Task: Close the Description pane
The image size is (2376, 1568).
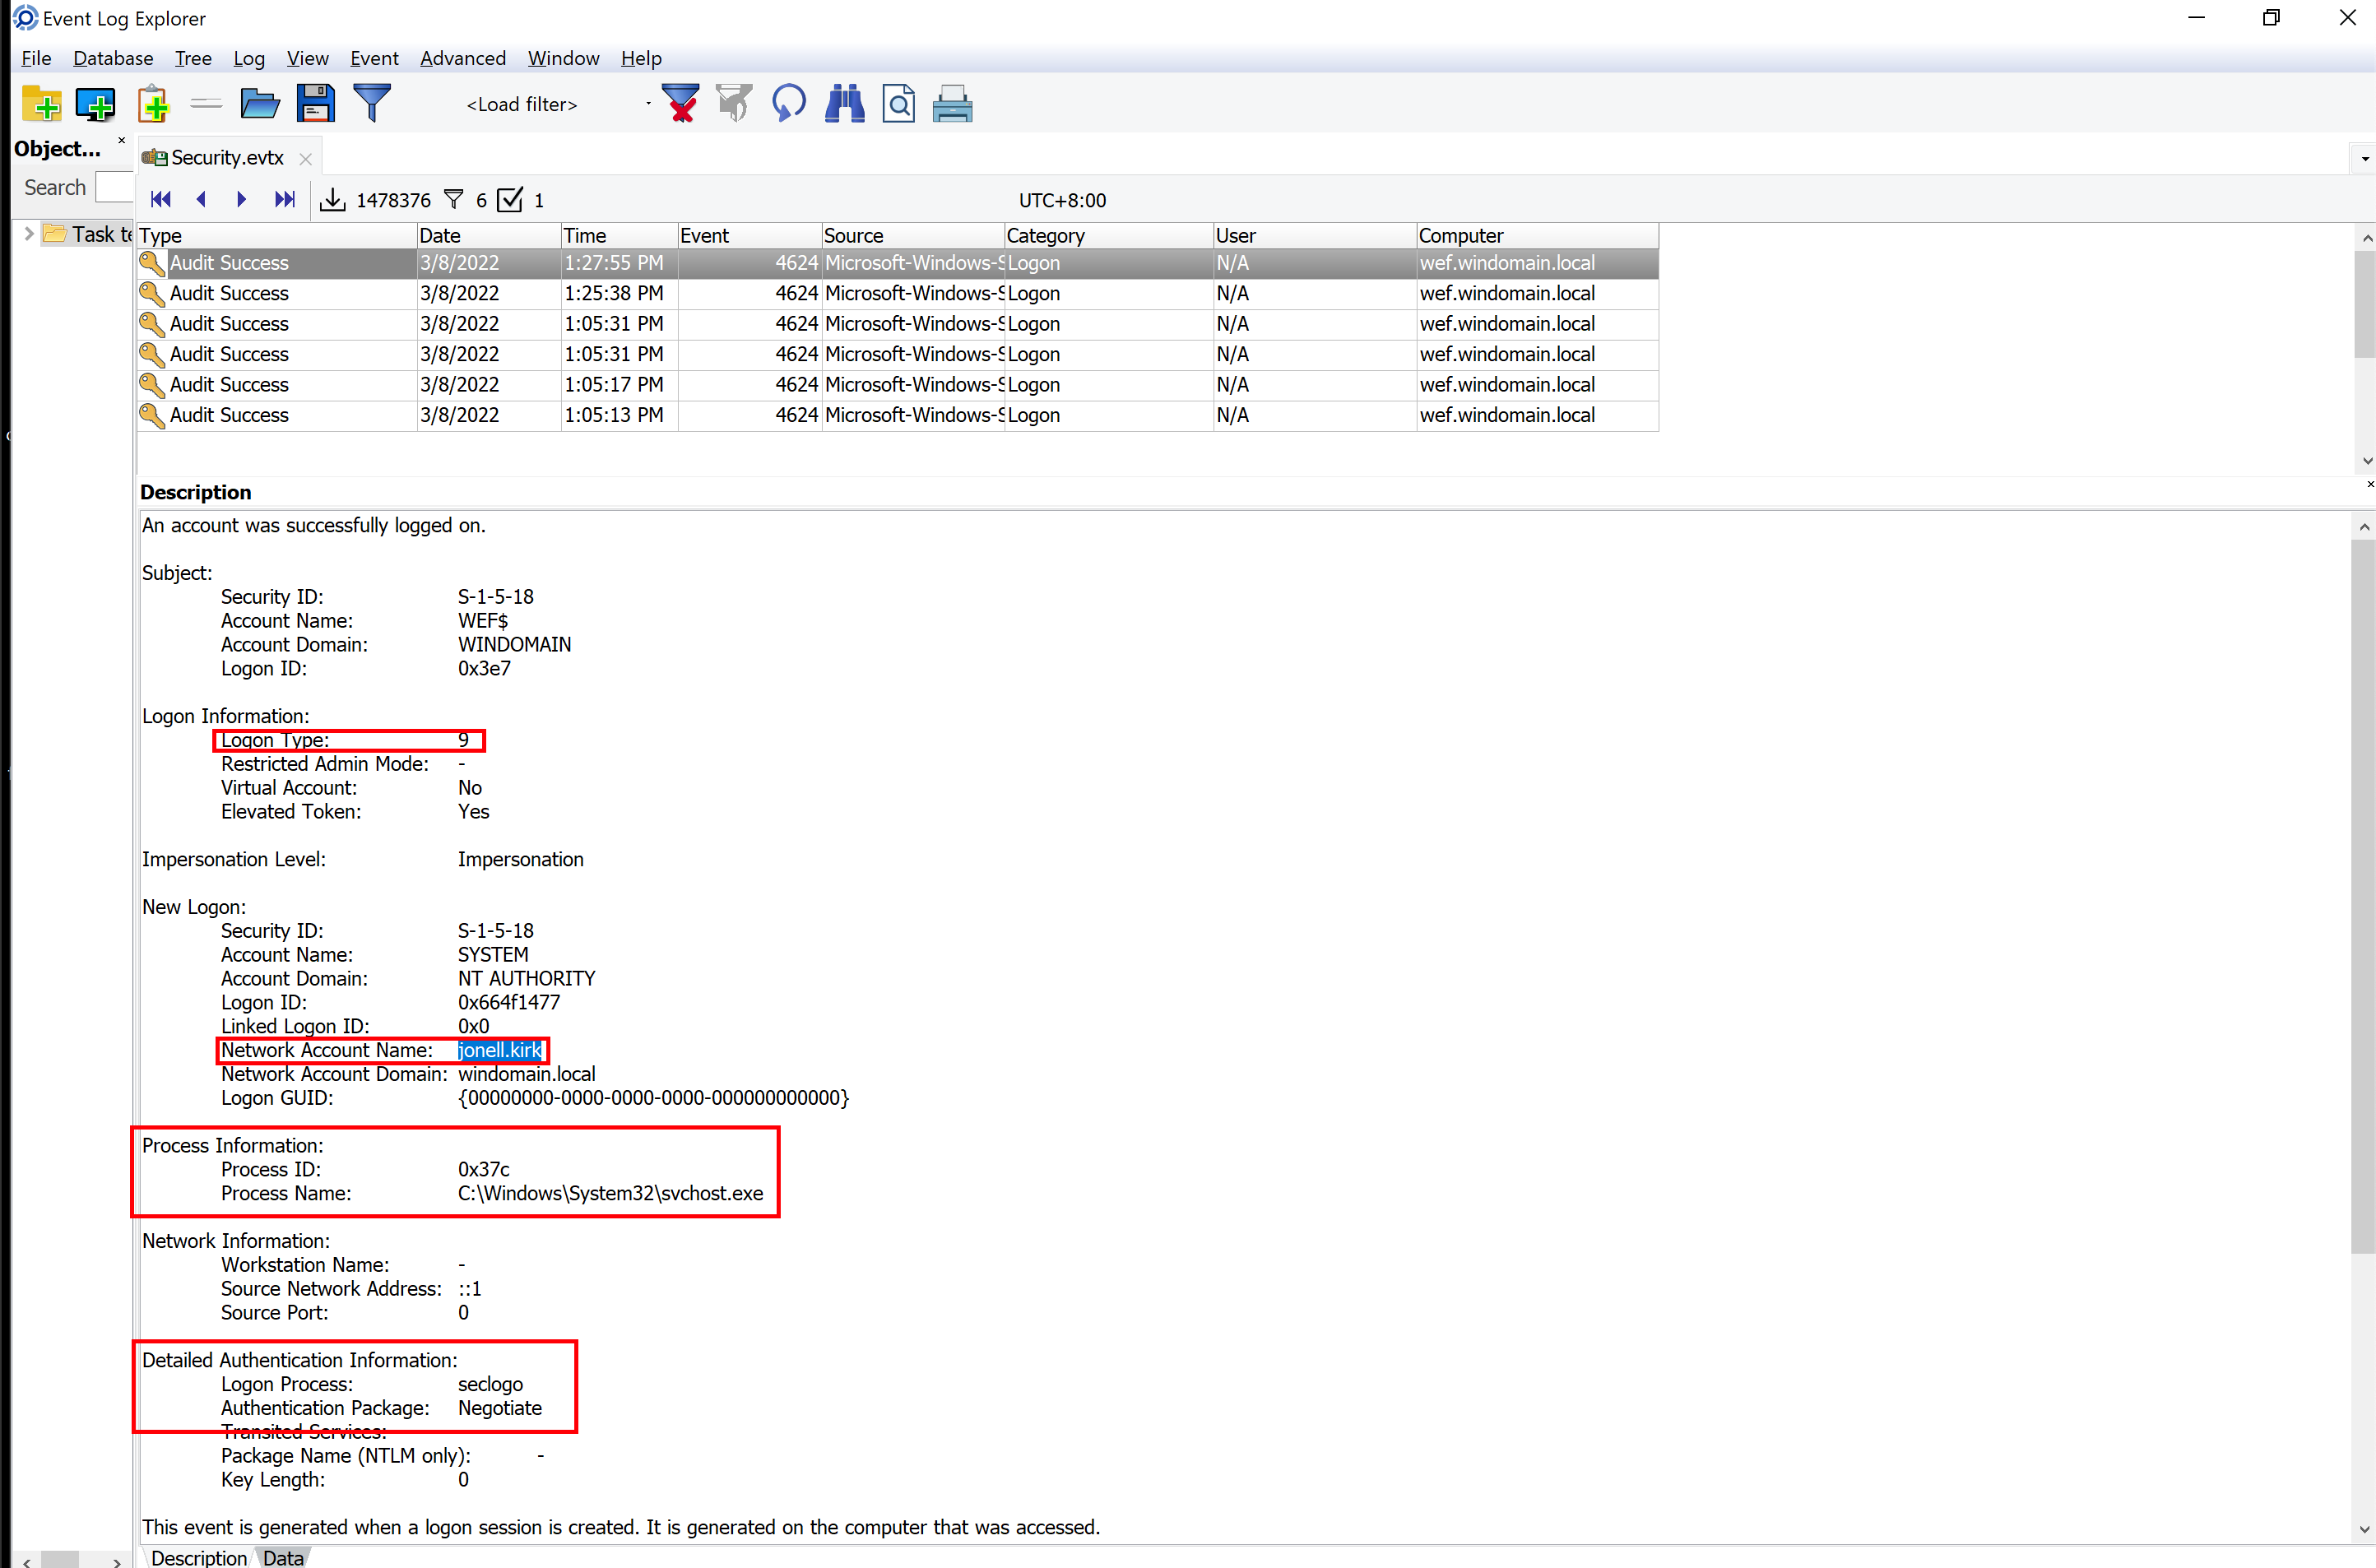Action: tap(2369, 485)
